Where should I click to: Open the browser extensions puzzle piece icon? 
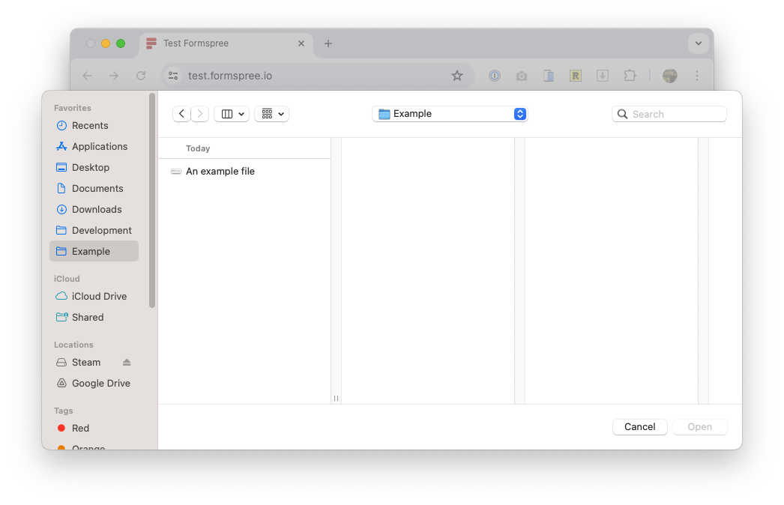click(630, 76)
